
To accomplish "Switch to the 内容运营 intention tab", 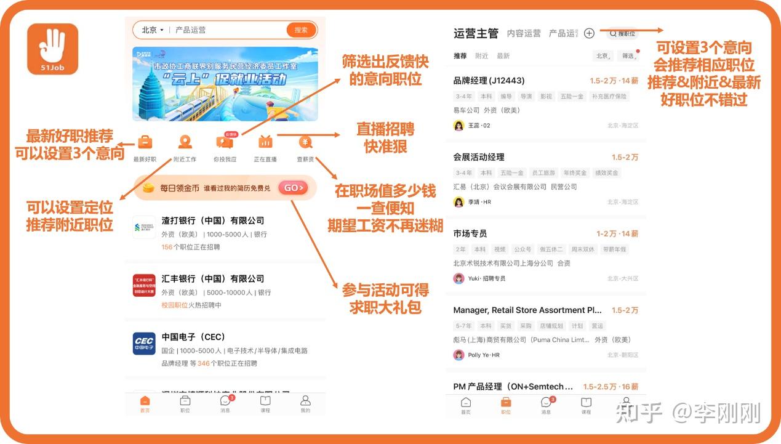I will point(524,33).
